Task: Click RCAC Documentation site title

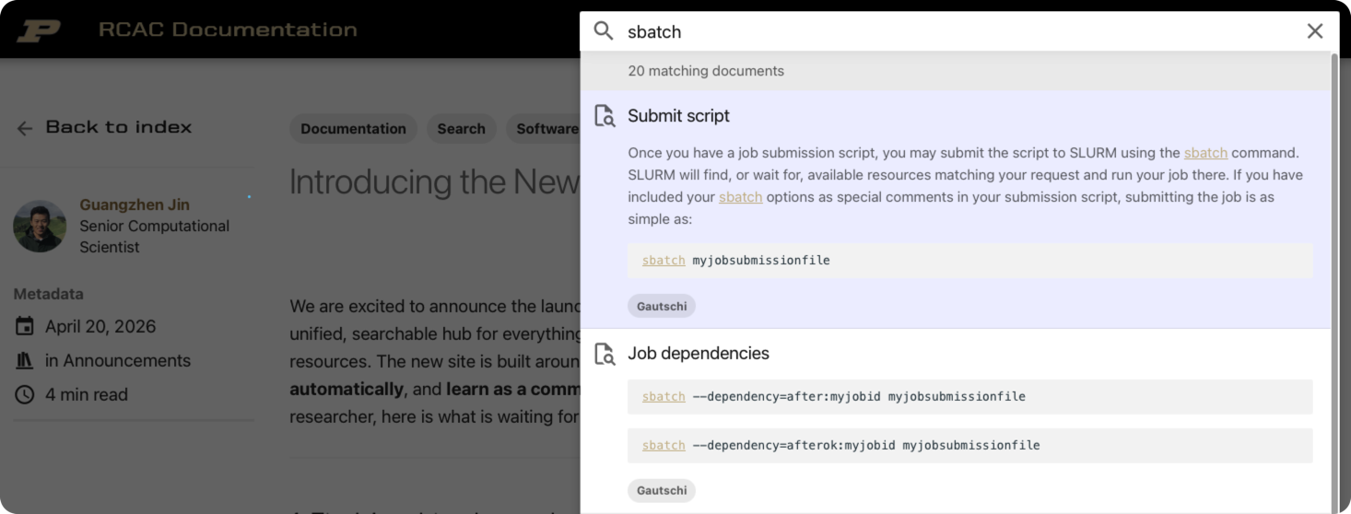Action: click(228, 29)
